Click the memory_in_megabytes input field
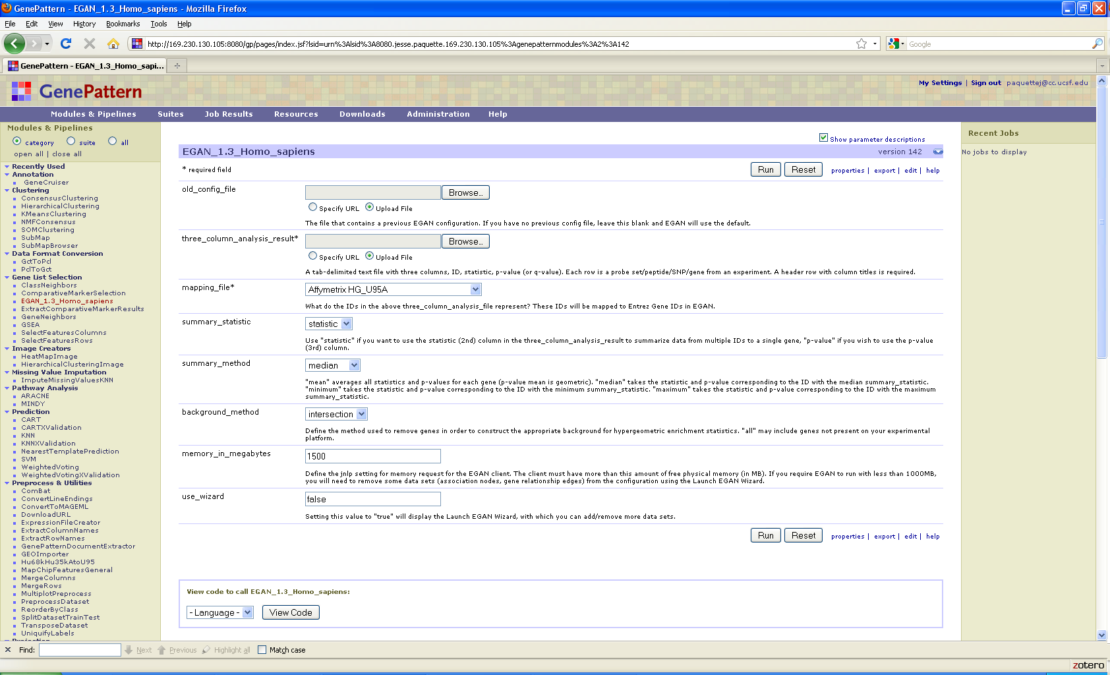Image resolution: width=1110 pixels, height=675 pixels. (x=373, y=456)
